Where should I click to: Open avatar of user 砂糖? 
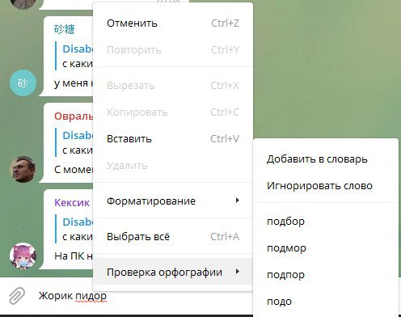[x=23, y=83]
